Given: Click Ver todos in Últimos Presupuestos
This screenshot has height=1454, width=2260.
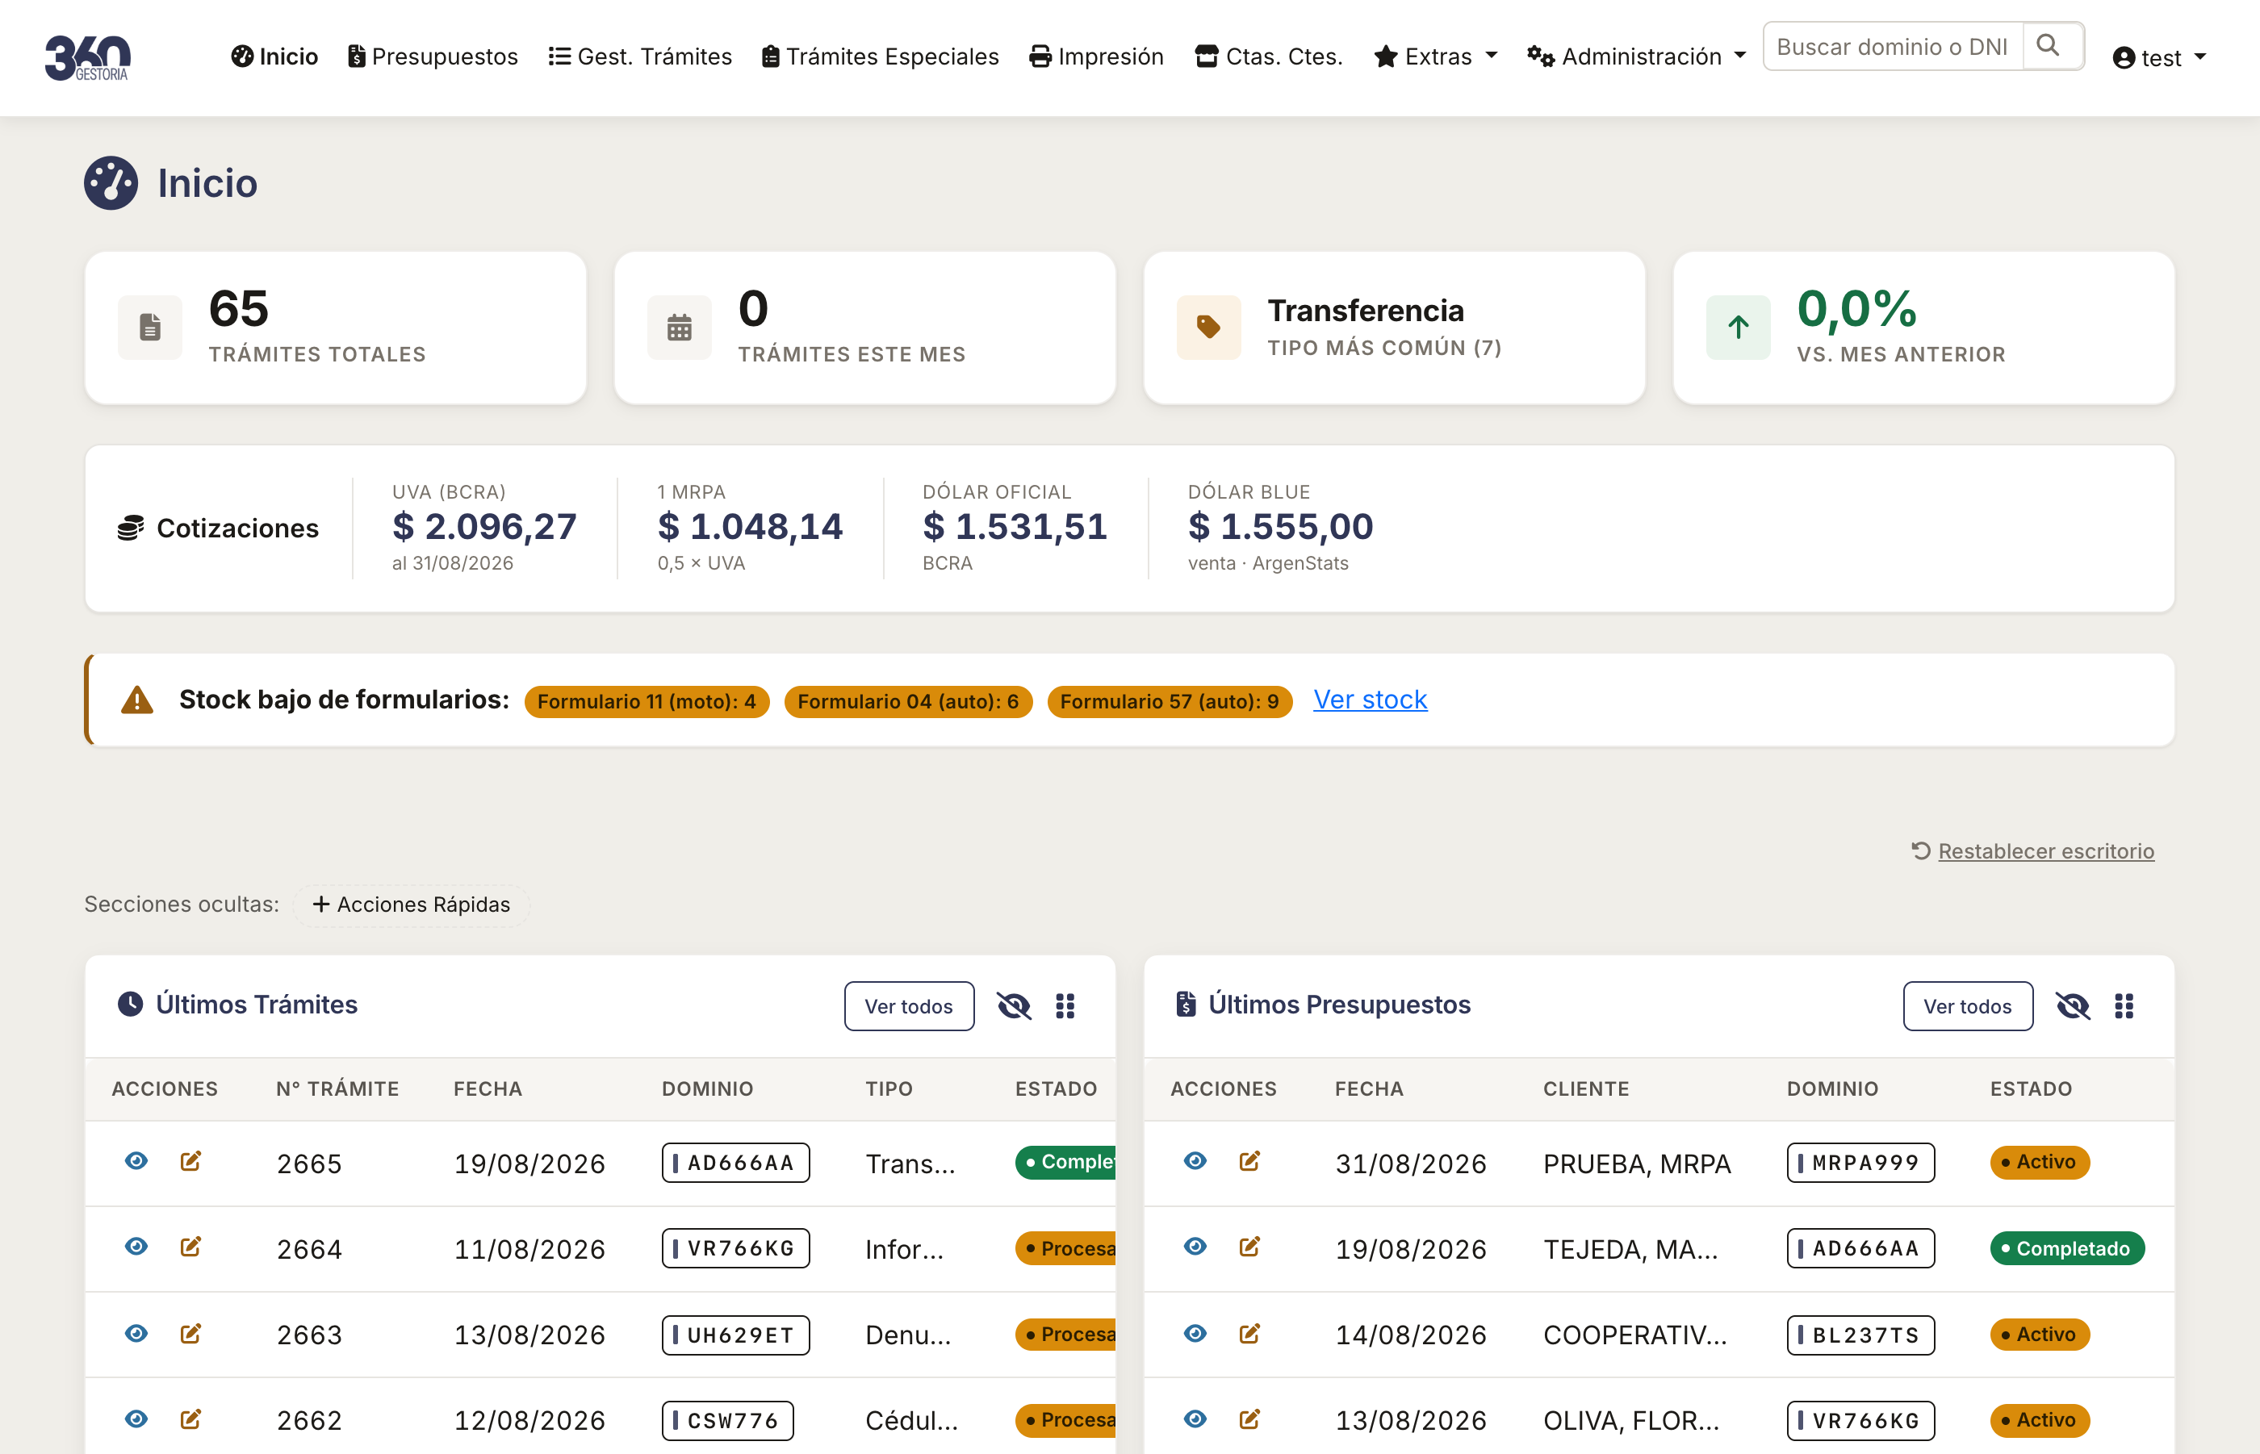Looking at the screenshot, I should [x=1967, y=1006].
